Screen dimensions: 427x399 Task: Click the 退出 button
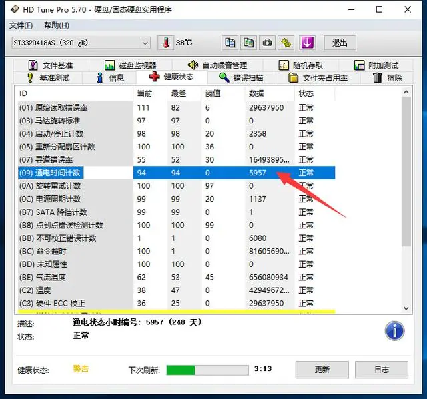340,43
